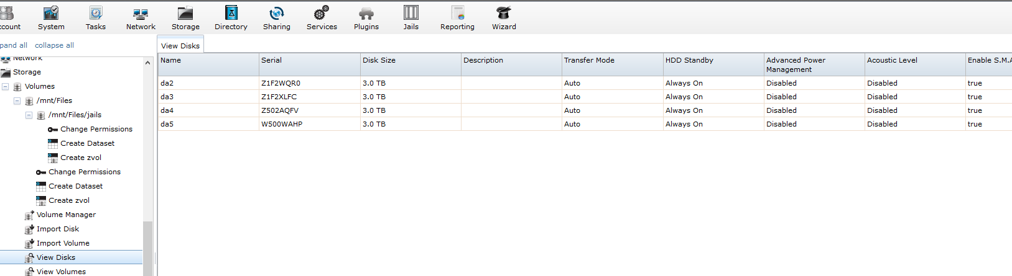Open the System toolbar icon
The height and width of the screenshot is (276, 1012).
(x=51, y=13)
